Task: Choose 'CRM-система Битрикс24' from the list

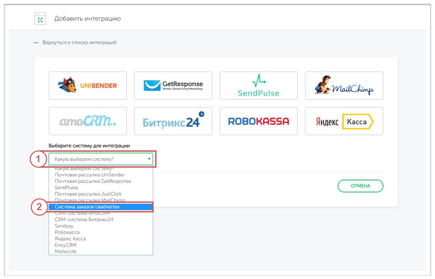Action: click(84, 219)
